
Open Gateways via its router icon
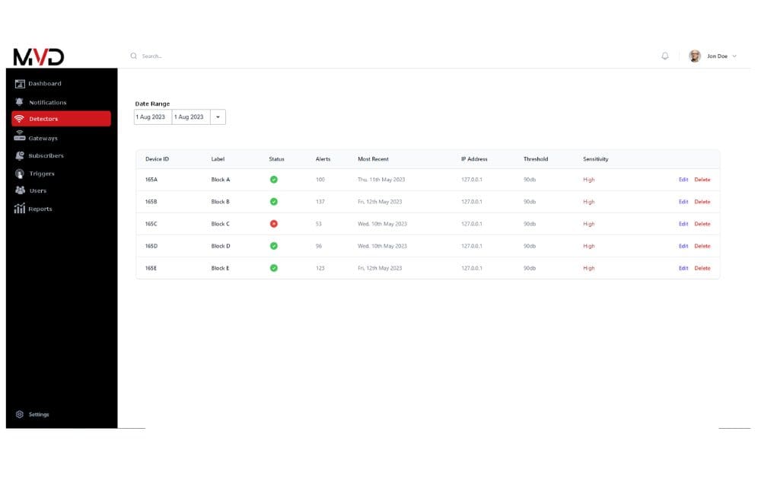20,137
